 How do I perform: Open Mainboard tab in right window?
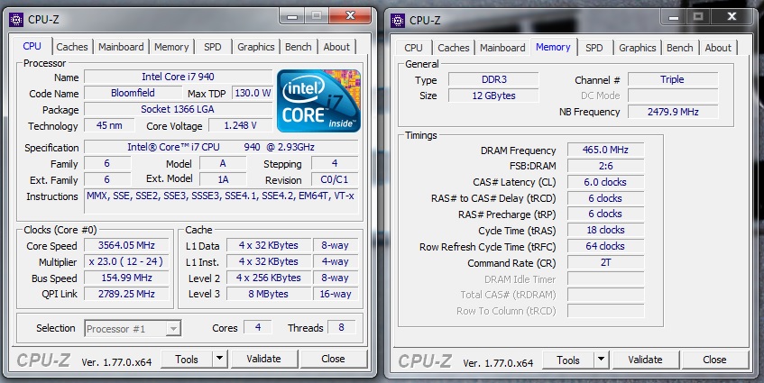(x=502, y=48)
